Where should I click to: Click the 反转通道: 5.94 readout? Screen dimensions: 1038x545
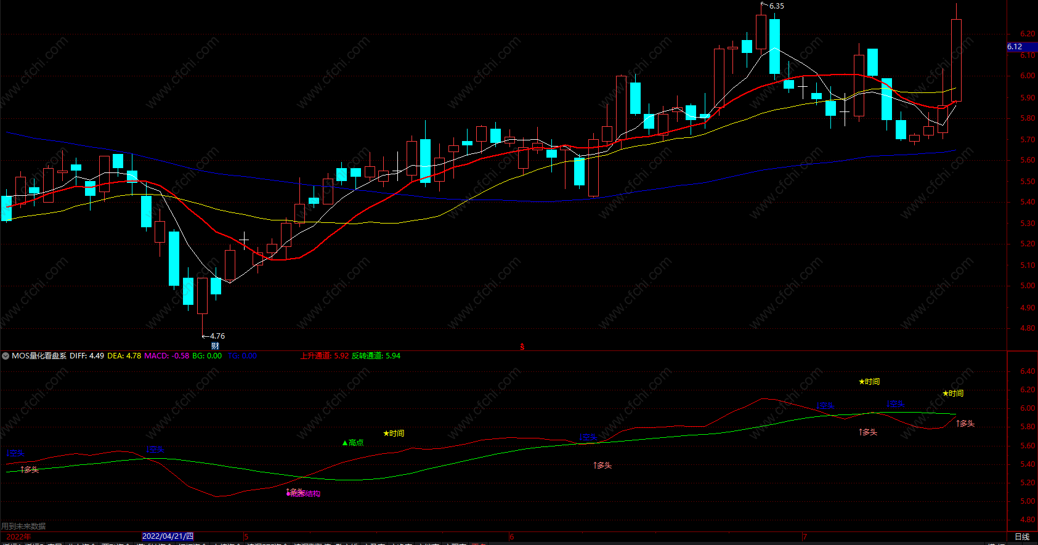pyautogui.click(x=376, y=356)
